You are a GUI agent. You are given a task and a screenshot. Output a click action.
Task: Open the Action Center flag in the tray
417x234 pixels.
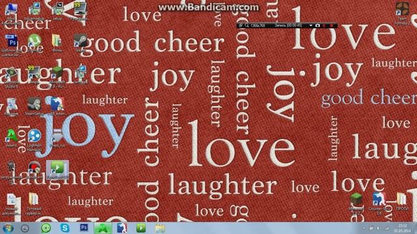(x=371, y=228)
